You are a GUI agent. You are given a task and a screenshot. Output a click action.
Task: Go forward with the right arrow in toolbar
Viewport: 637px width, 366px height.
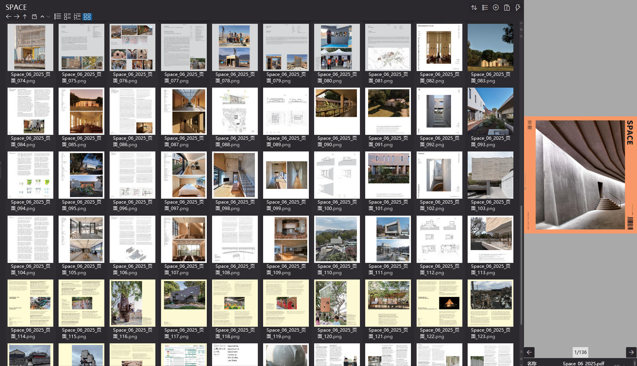pos(17,17)
